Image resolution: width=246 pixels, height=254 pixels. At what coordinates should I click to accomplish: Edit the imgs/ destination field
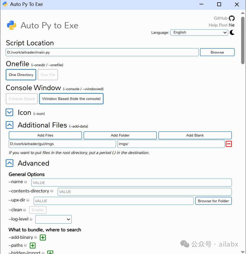pyautogui.click(x=171, y=144)
